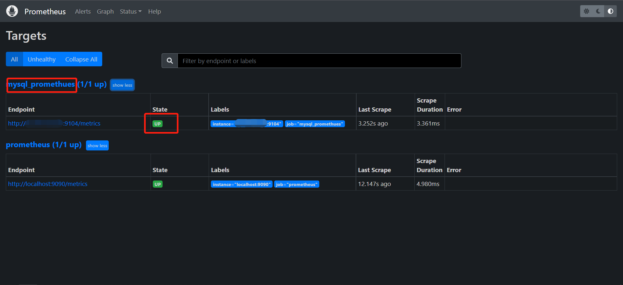Select the All targets filter
Image resolution: width=623 pixels, height=285 pixels.
pyautogui.click(x=14, y=59)
